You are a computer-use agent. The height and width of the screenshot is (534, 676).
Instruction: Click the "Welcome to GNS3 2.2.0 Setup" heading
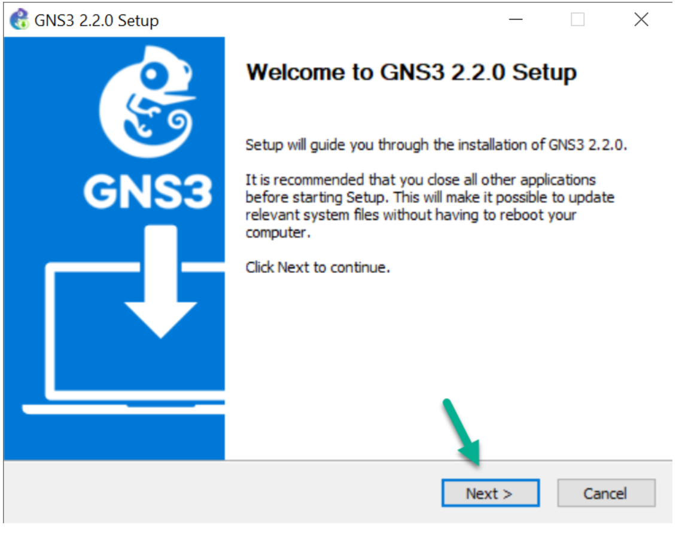pyautogui.click(x=411, y=72)
